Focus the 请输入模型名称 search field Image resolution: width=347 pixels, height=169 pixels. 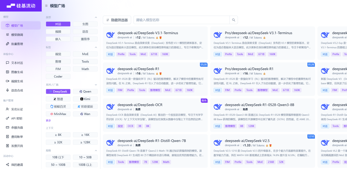tap(181, 20)
